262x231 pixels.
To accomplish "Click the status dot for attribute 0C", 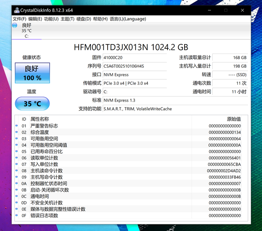I will tap(16, 196).
